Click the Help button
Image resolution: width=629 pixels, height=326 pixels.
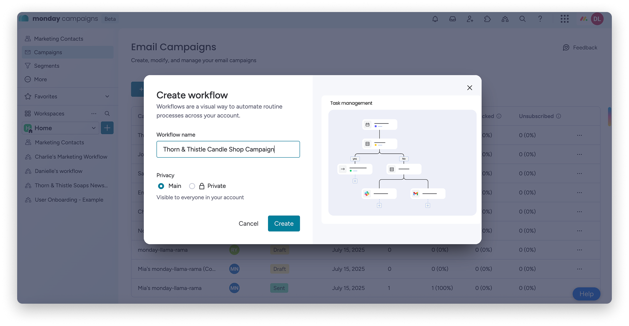pos(586,294)
